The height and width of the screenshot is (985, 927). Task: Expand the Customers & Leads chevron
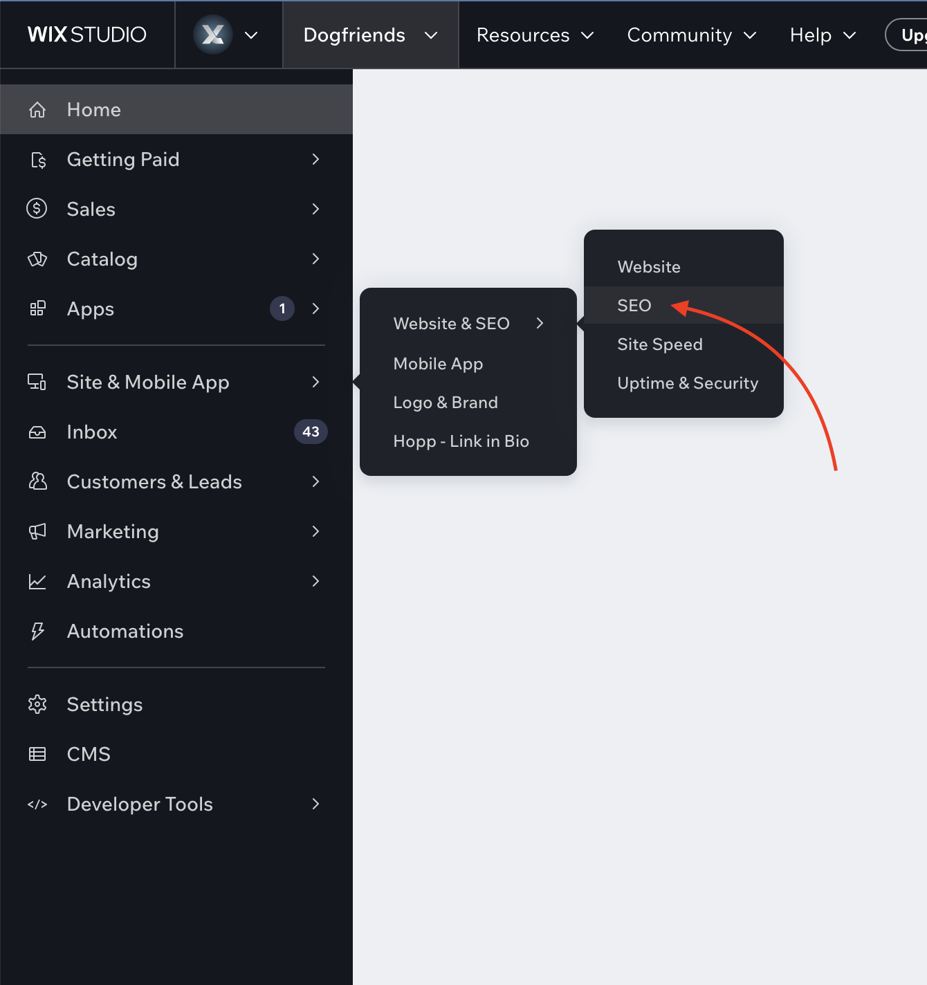click(315, 481)
